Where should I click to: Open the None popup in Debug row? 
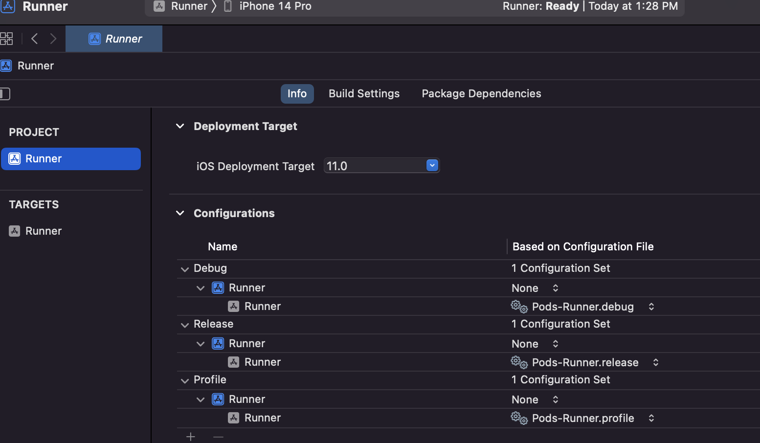click(x=535, y=288)
